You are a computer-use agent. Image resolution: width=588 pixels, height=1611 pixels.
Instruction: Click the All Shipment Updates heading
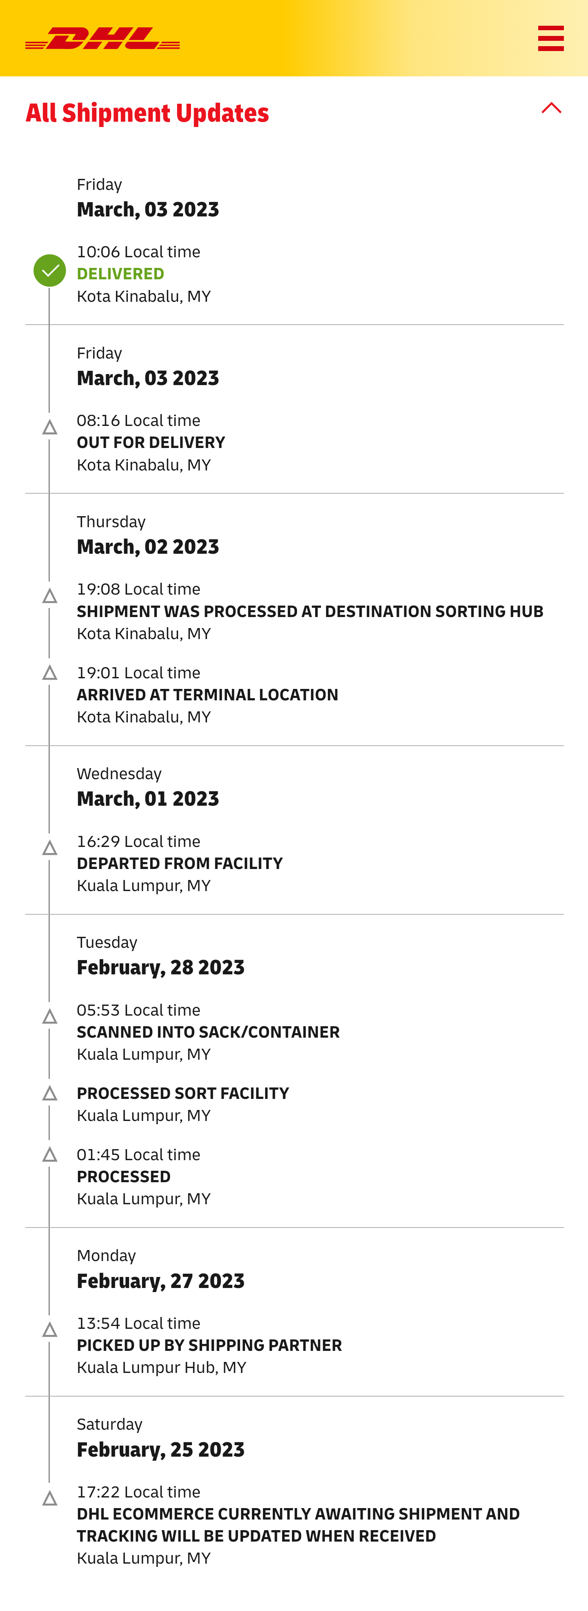pyautogui.click(x=147, y=113)
